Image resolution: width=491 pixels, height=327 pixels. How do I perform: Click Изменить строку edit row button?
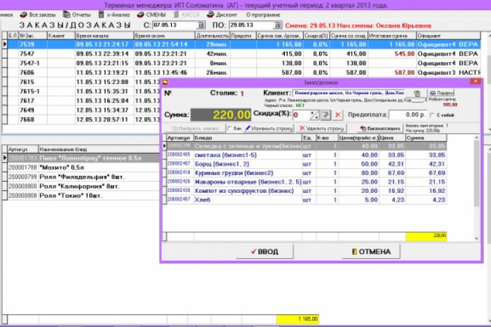pyautogui.click(x=269, y=128)
